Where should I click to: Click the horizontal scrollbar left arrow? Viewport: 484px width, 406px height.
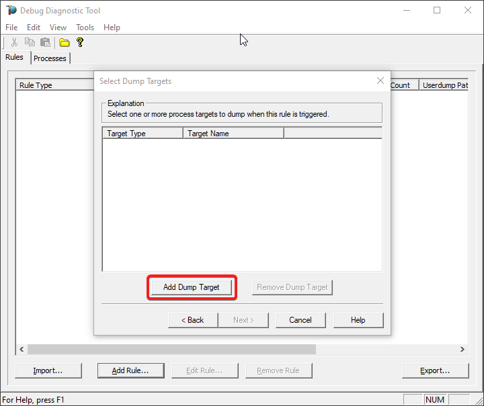(x=22, y=349)
